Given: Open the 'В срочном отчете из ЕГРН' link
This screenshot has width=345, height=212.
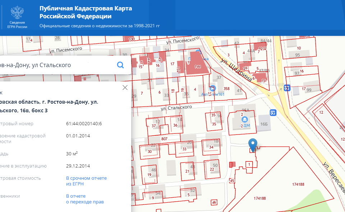Looking at the screenshot, I should 86,181.
